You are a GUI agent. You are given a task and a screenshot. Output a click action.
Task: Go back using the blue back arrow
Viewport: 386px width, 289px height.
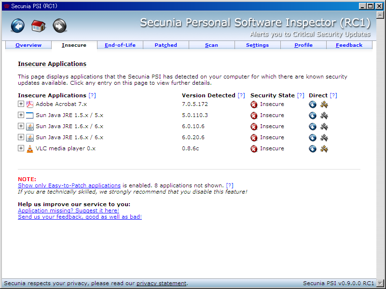click(x=18, y=26)
